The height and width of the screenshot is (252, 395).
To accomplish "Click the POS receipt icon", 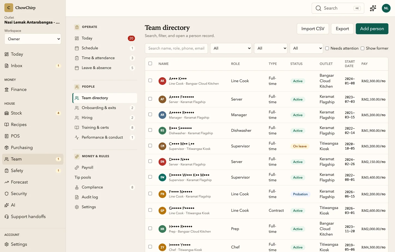I will [7, 136].
